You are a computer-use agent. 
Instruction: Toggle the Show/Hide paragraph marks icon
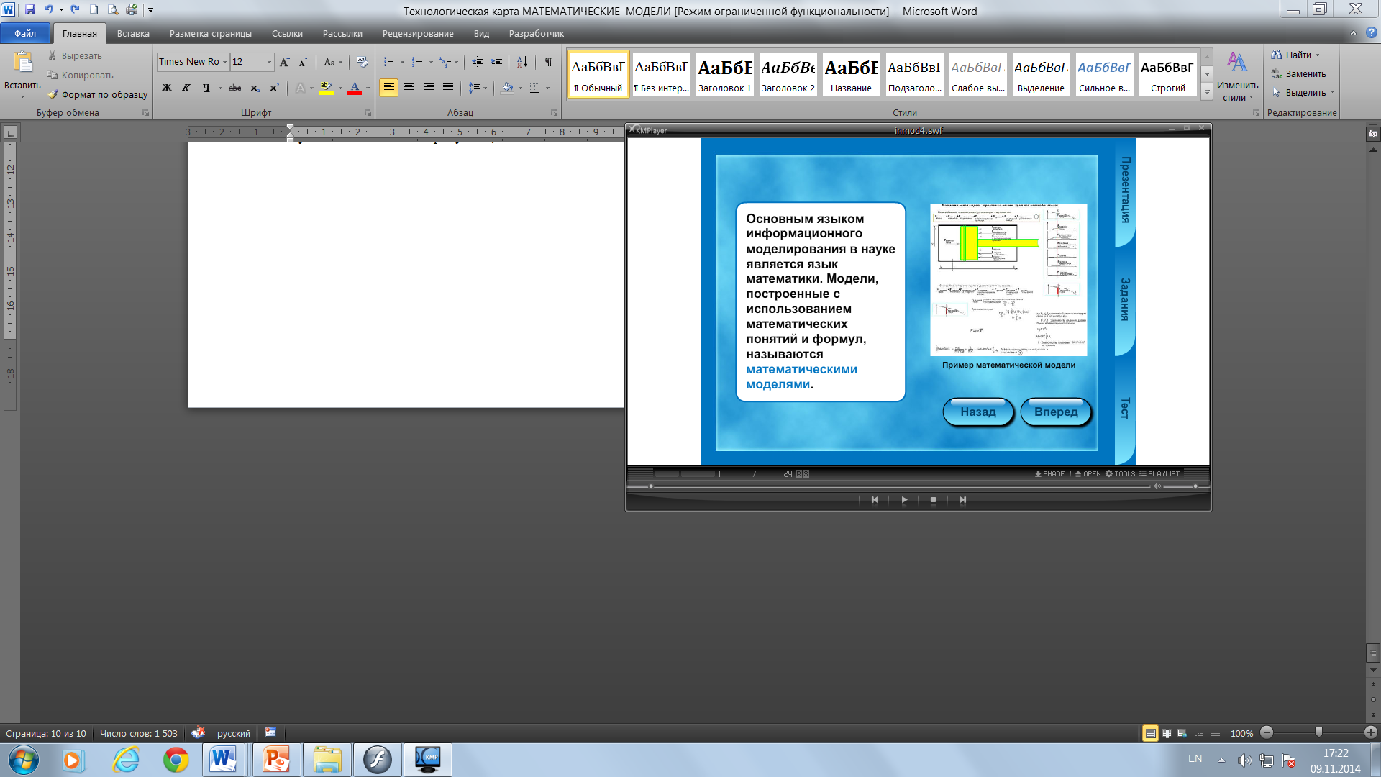(548, 63)
